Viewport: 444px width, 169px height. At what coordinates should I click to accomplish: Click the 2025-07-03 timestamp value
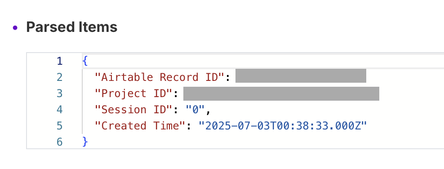click(283, 126)
